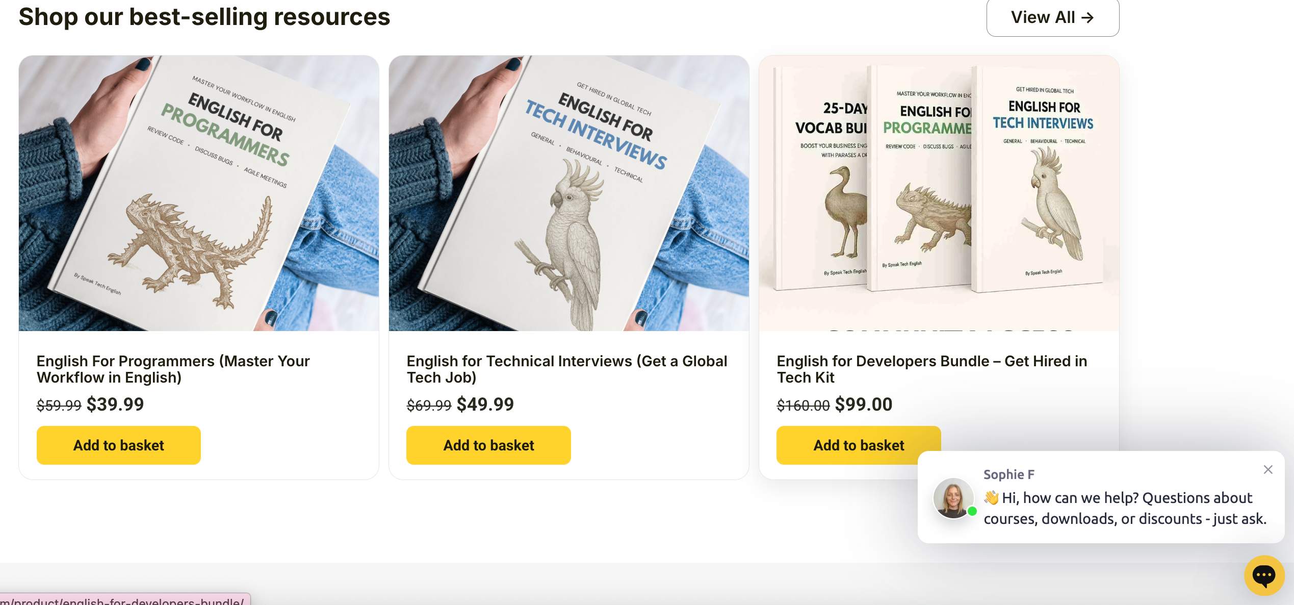The image size is (1294, 605).
Task: Click the English for Technical Interviews title link
Action: [566, 369]
